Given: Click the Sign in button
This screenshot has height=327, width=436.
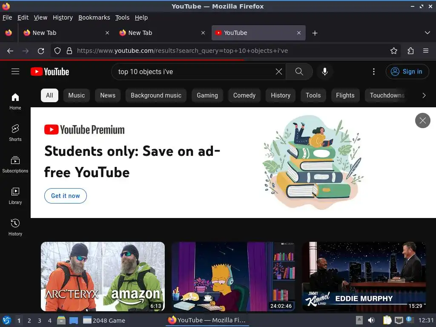Looking at the screenshot, I should point(407,72).
